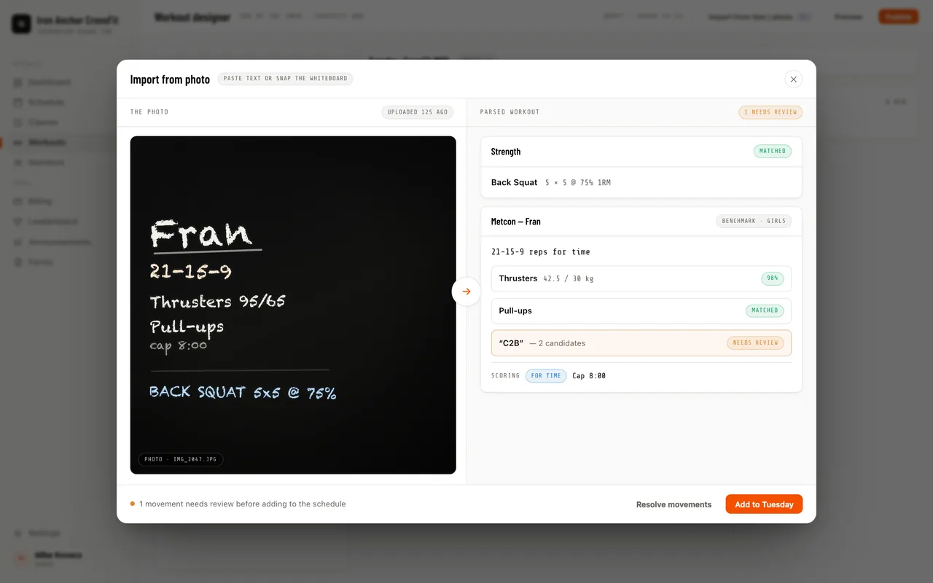Click the SCORING label
This screenshot has height=583, width=933.
[505, 376]
